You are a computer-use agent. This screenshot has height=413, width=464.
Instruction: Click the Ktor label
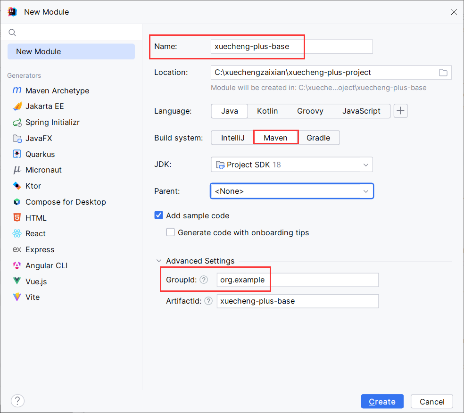(33, 186)
